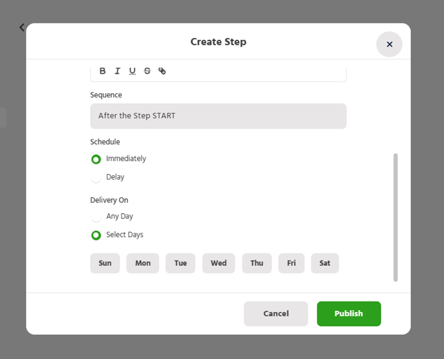Enable underline formatting
The image size is (444, 359).
(132, 71)
